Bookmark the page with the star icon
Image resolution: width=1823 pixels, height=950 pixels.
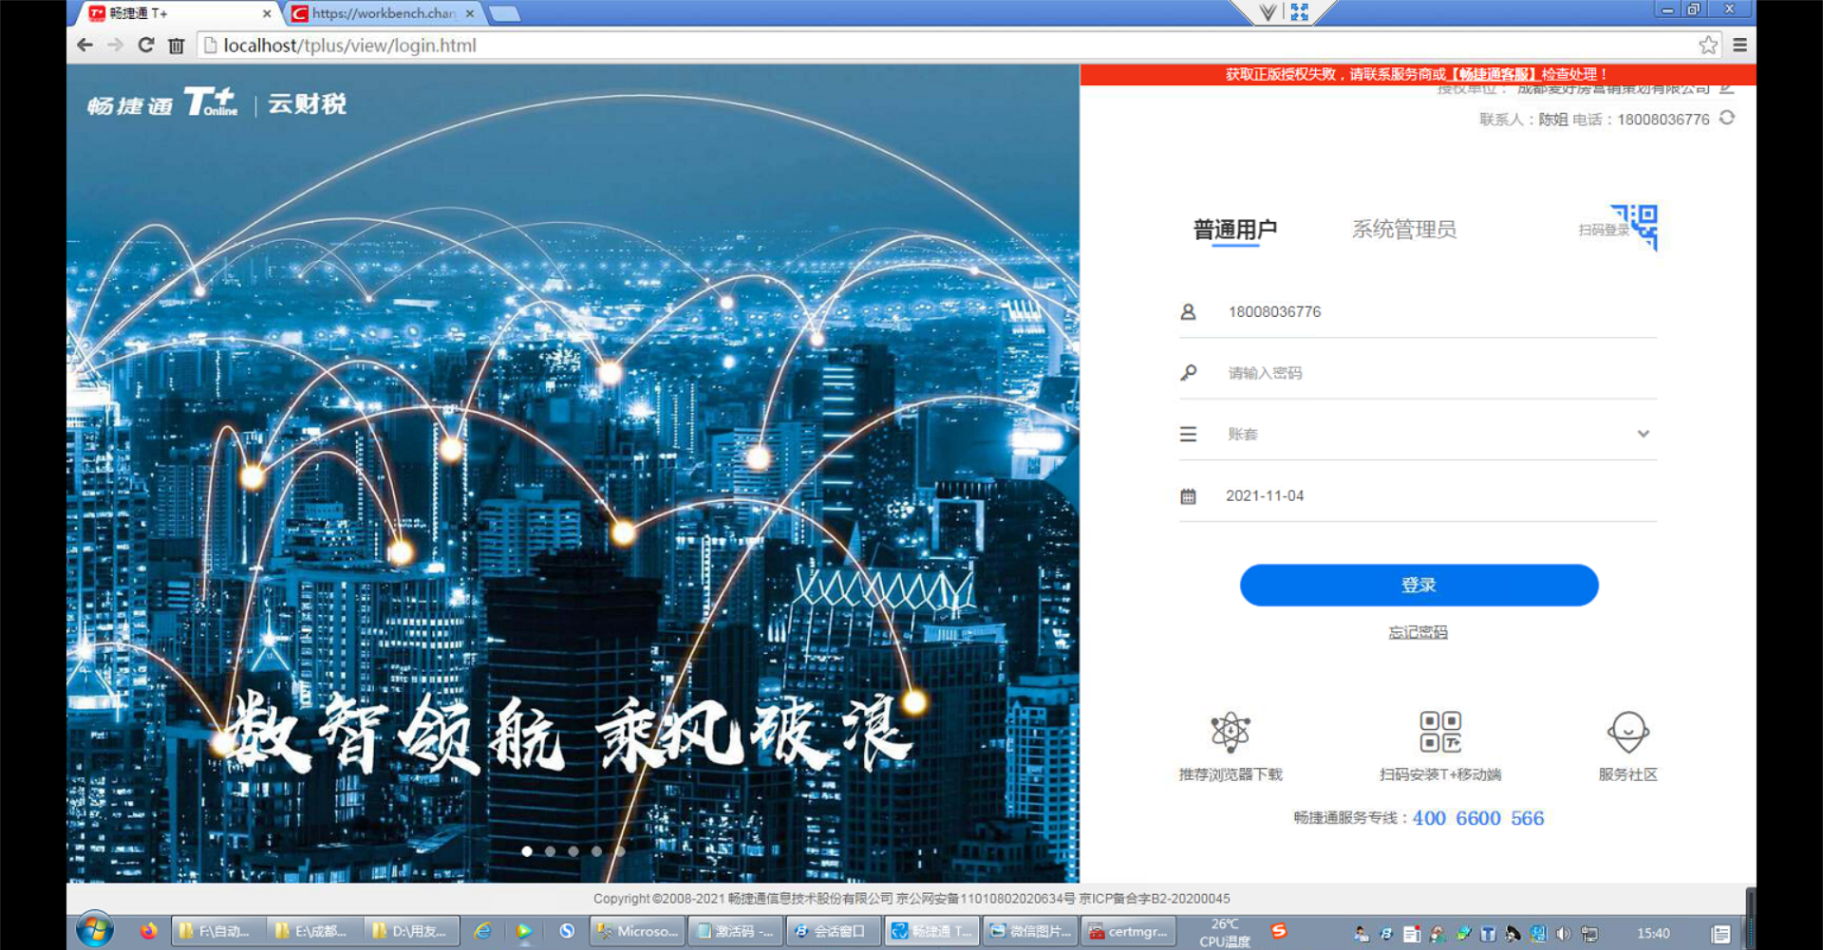tap(1708, 45)
